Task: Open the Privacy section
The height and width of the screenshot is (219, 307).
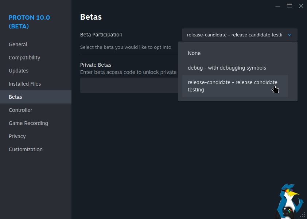Action: [x=17, y=136]
